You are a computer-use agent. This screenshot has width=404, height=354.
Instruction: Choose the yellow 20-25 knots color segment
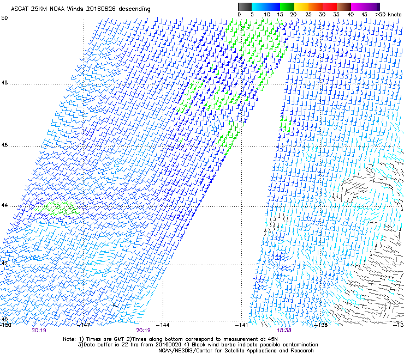pos(301,7)
